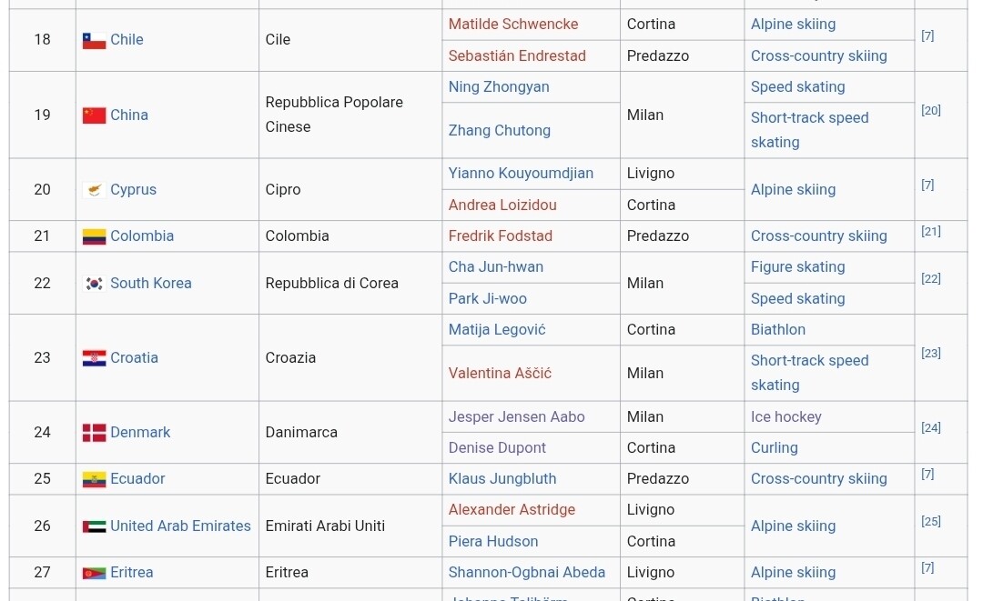Click the Croatia flag icon

click(94, 358)
